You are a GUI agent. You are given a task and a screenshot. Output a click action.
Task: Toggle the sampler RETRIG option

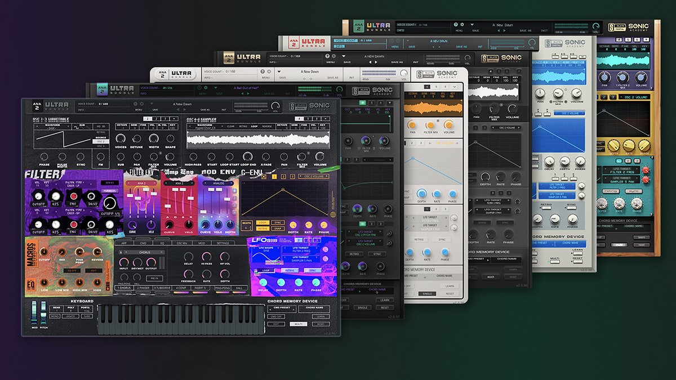pos(243,127)
